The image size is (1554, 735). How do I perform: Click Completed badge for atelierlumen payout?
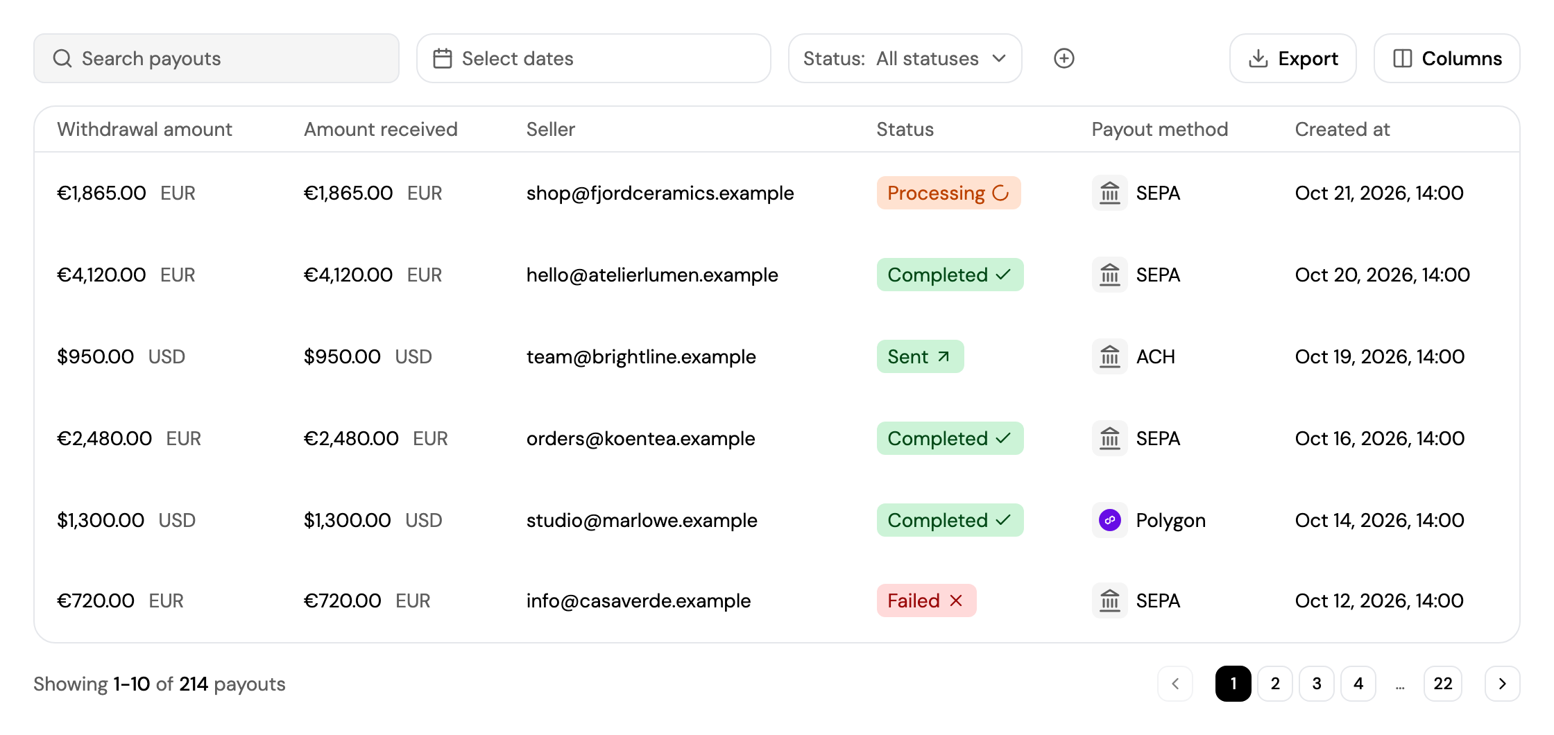950,275
